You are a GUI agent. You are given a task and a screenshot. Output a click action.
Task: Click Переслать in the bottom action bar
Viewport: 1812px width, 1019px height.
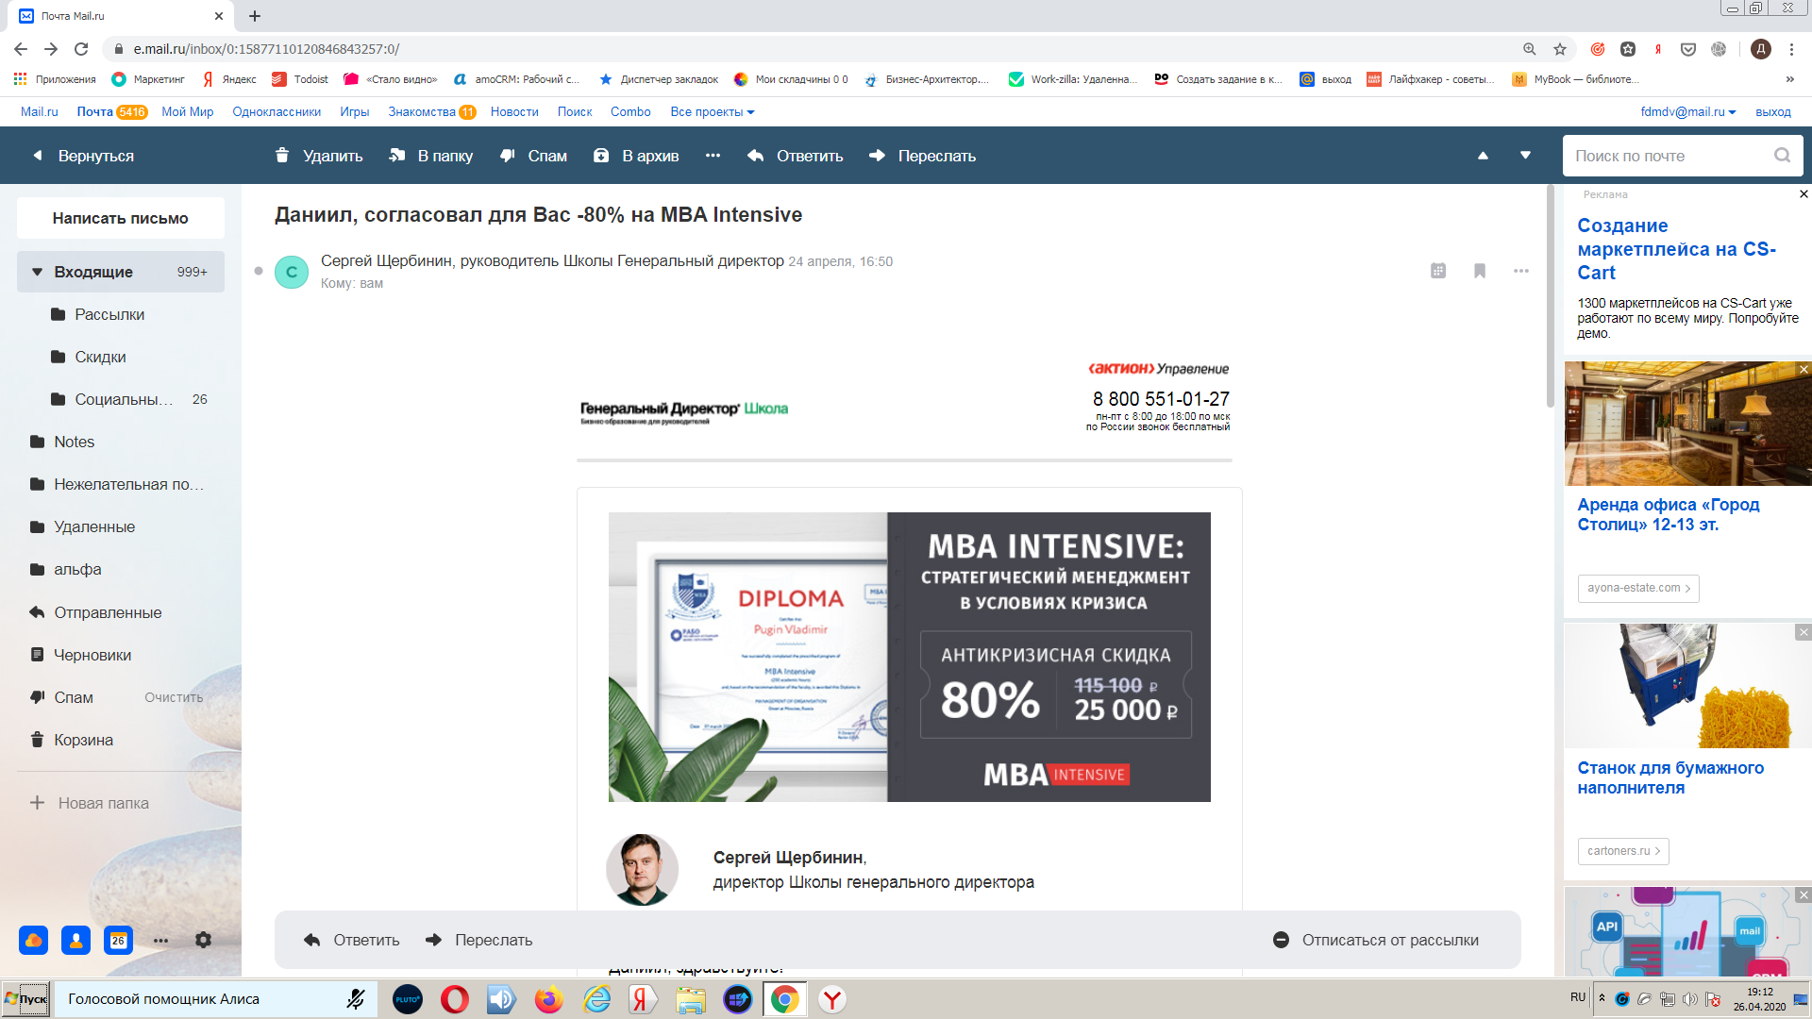click(479, 940)
